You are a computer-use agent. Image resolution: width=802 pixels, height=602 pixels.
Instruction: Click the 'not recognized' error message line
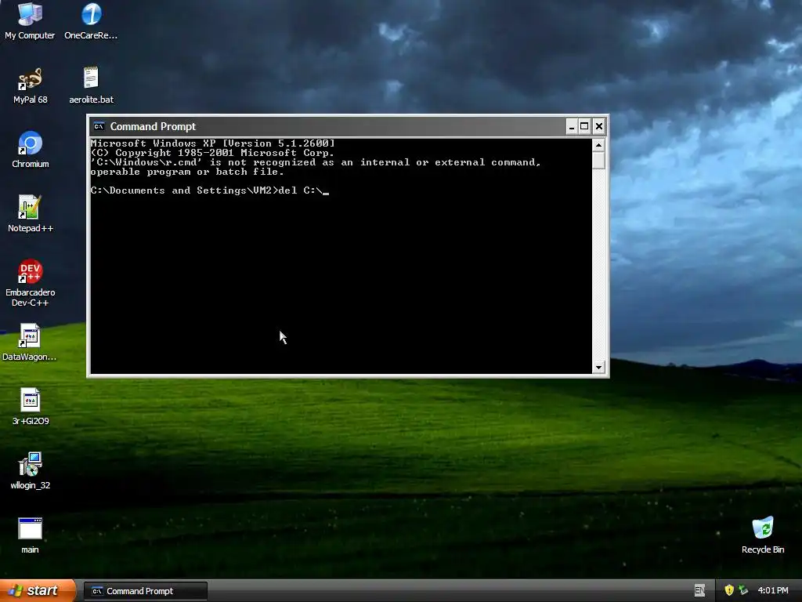(316, 162)
